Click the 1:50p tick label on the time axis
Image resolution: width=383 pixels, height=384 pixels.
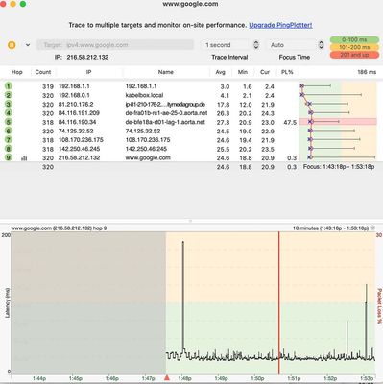(257, 378)
